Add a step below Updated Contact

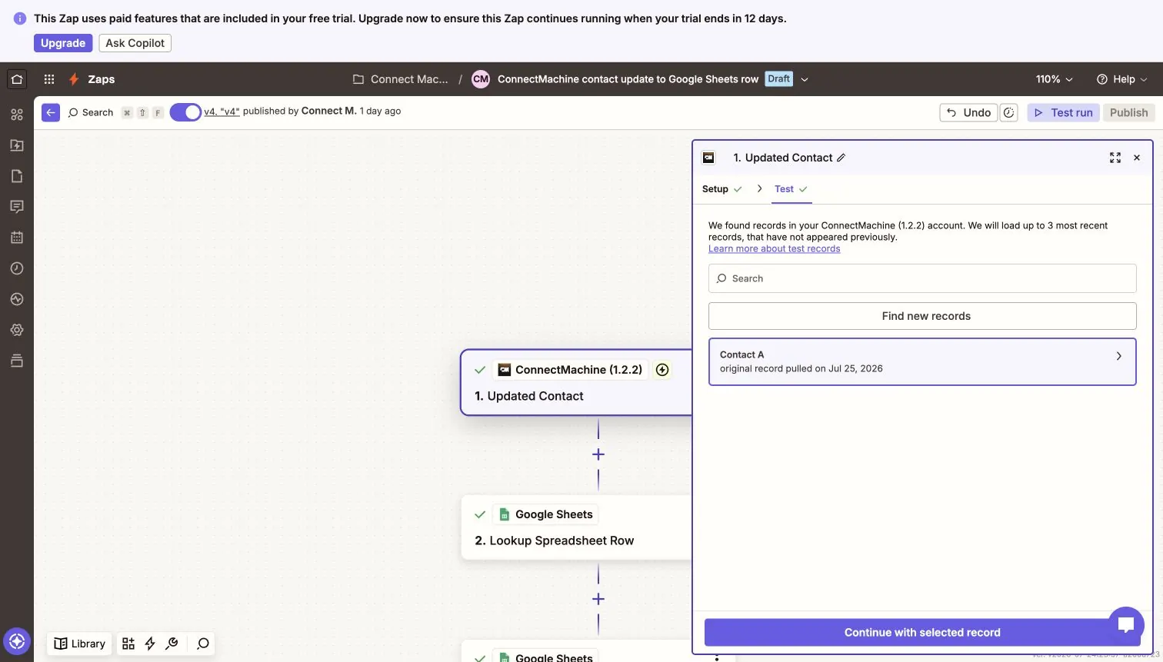coord(598,454)
